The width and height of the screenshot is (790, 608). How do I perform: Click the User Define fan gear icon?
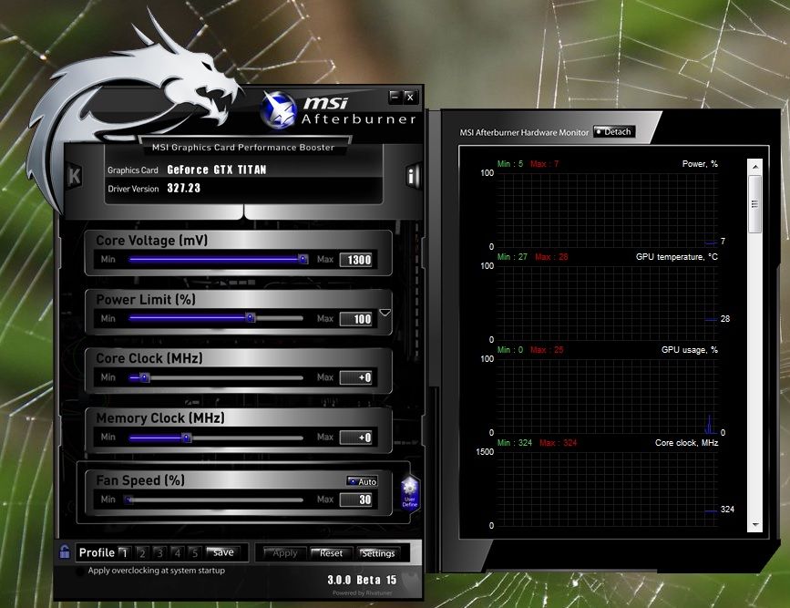[x=409, y=492]
